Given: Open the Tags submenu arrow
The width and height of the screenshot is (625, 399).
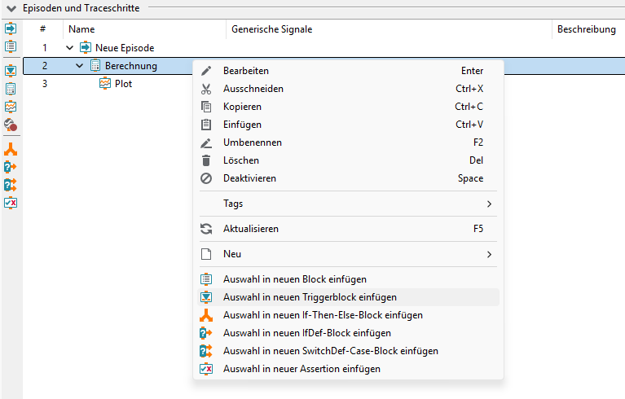Looking at the screenshot, I should tap(489, 204).
